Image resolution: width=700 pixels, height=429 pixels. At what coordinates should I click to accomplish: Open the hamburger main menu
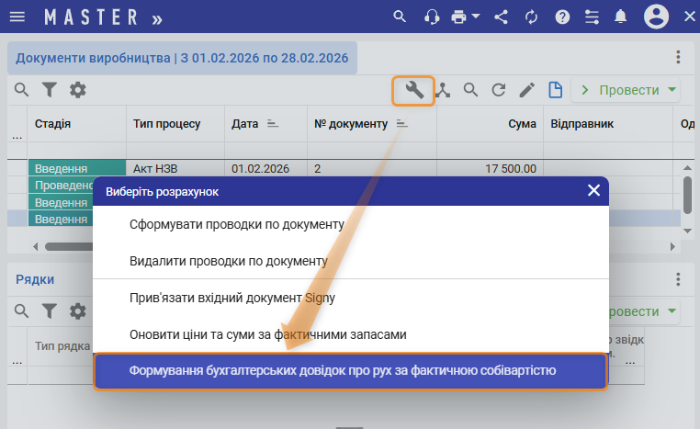tap(17, 17)
